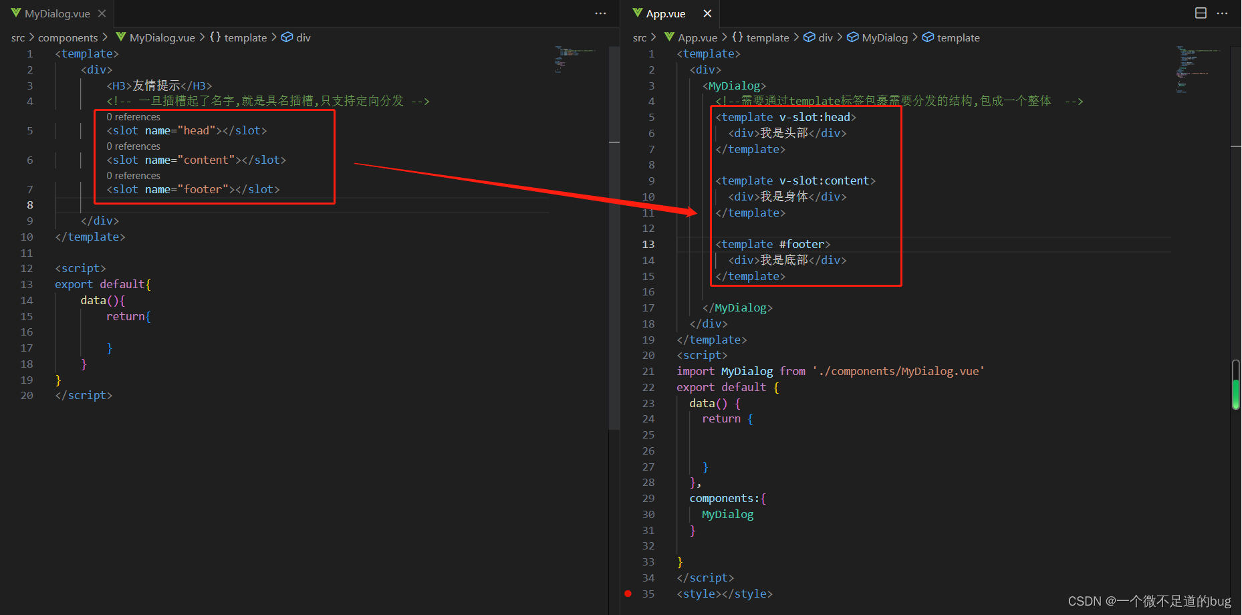Click the 'components:{' line in App.vue
Viewport: 1242px width, 615px height.
[x=728, y=499]
